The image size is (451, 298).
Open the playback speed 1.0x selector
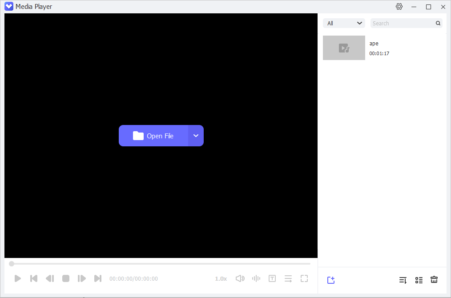[221, 278]
